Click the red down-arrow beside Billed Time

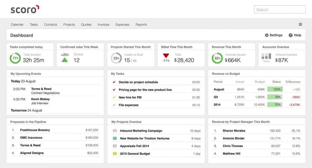pos(166,56)
